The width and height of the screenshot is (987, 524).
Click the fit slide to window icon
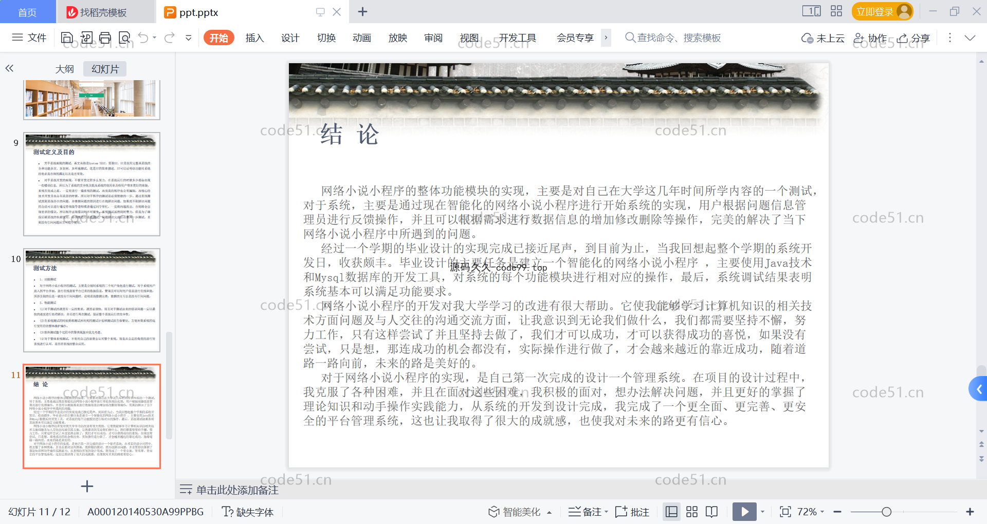tap(785, 512)
